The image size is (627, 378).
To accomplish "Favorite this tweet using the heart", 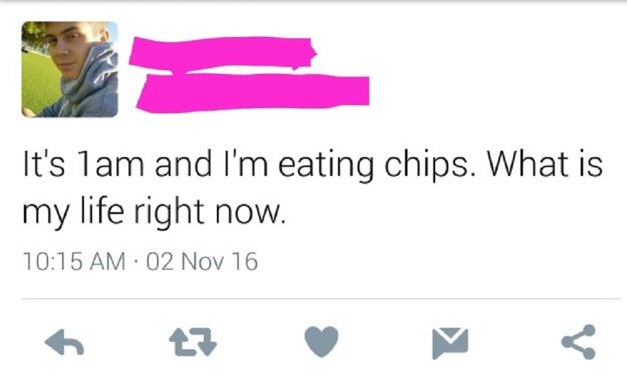I will 322,341.
